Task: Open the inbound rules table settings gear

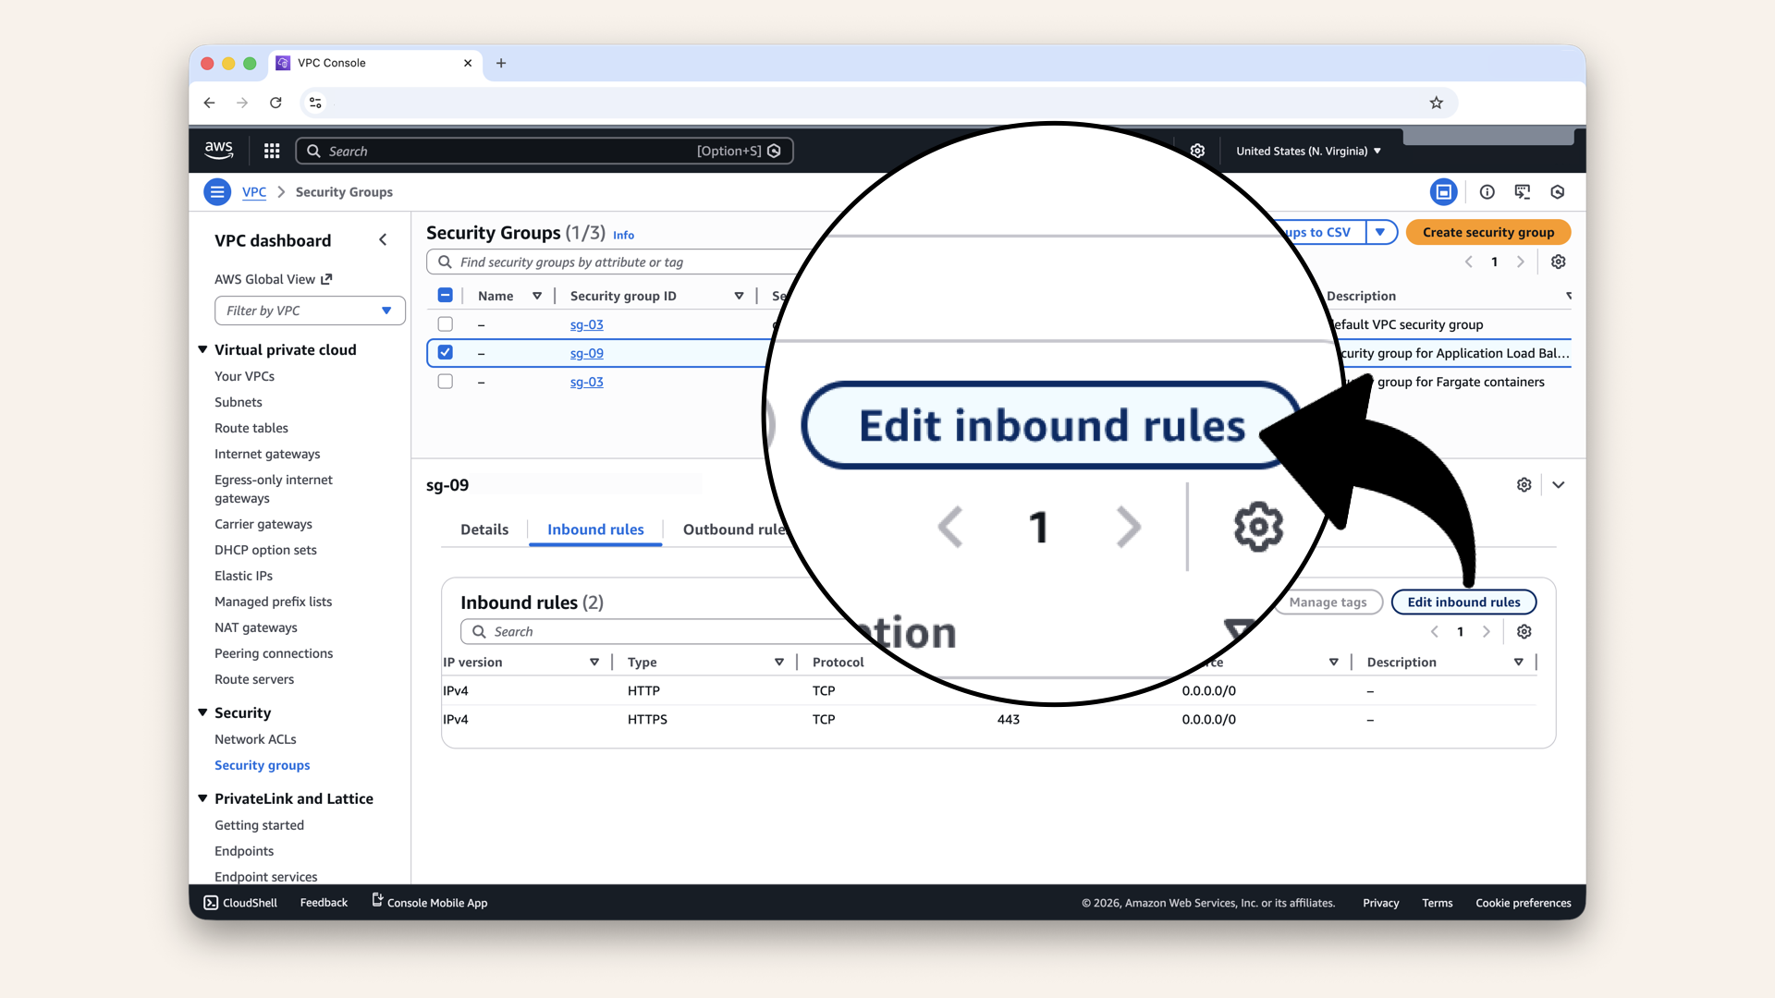Action: 1524,632
